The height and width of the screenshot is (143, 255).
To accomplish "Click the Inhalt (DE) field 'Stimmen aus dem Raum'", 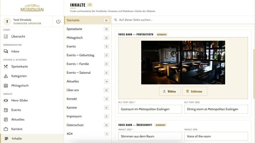I will pyautogui.click(x=150, y=136).
